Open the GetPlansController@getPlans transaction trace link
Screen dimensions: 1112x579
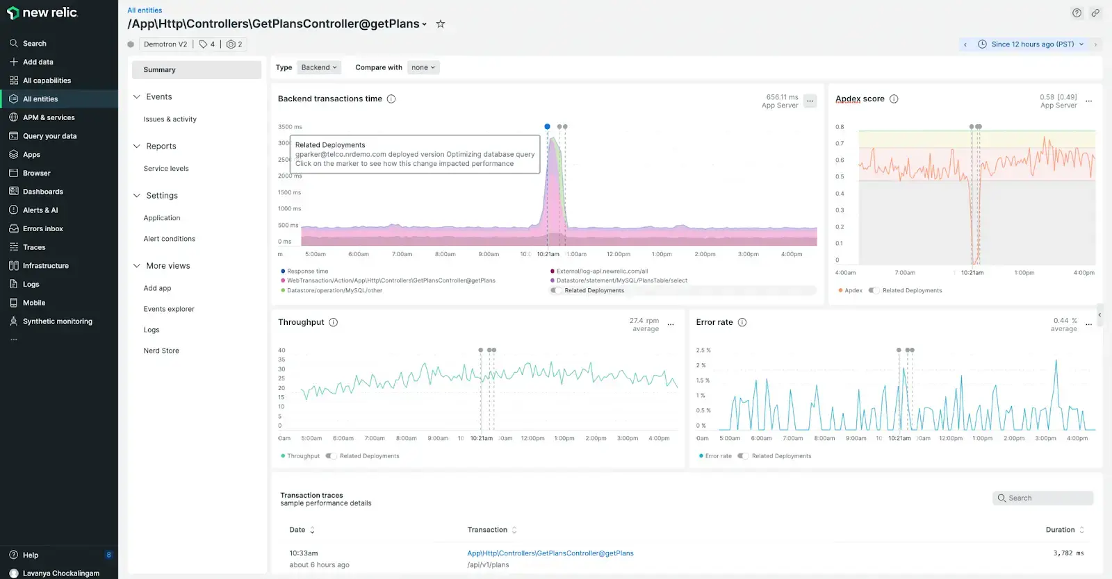pos(550,553)
